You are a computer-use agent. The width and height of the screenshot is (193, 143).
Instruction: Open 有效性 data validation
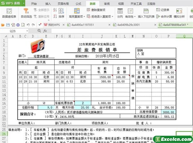click(x=130, y=13)
